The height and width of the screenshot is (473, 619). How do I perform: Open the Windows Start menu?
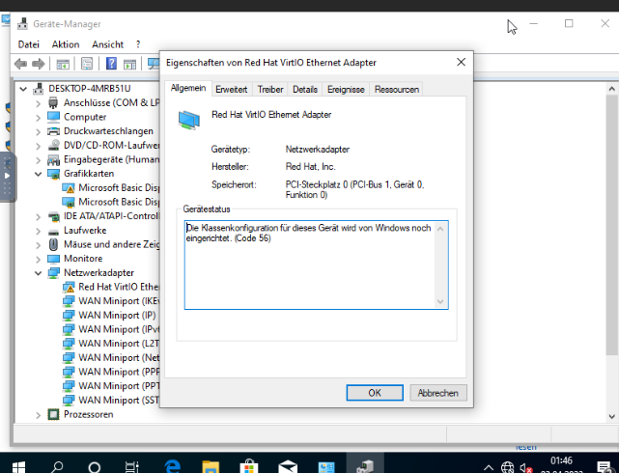coord(18,467)
